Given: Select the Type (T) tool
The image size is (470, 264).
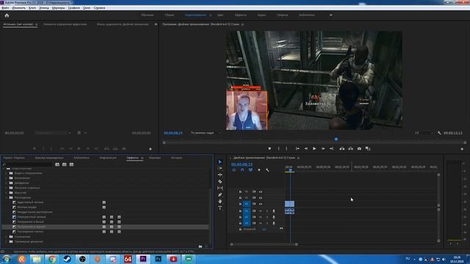Looking at the screenshot, I should 220,208.
